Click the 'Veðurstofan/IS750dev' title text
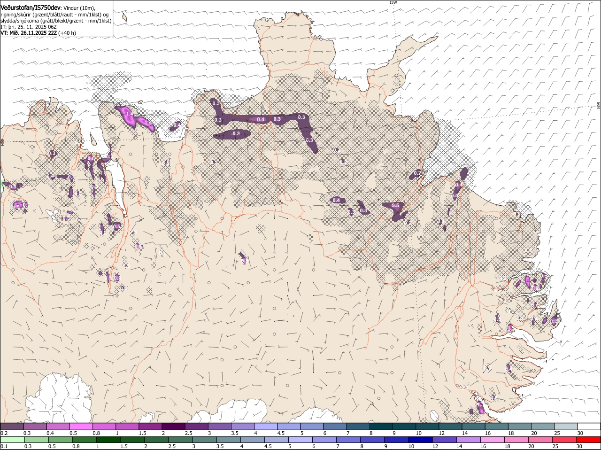This screenshot has height=450, width=601. (x=31, y=8)
